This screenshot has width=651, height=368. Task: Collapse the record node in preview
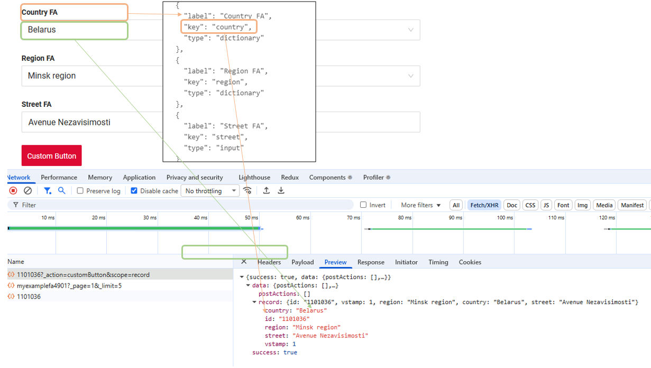click(254, 302)
